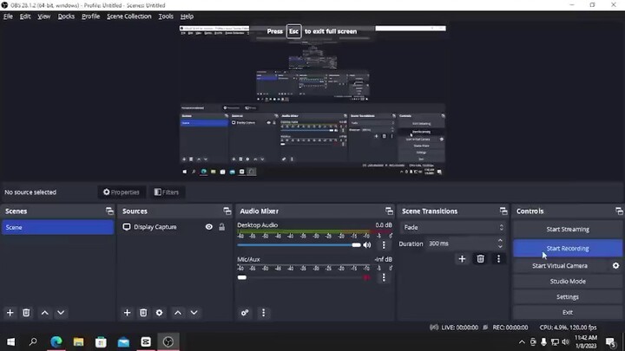Undock the Controls panel
The image size is (625, 351).
tap(619, 211)
